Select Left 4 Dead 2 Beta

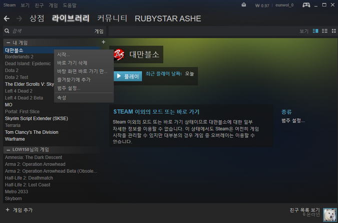click(24, 98)
